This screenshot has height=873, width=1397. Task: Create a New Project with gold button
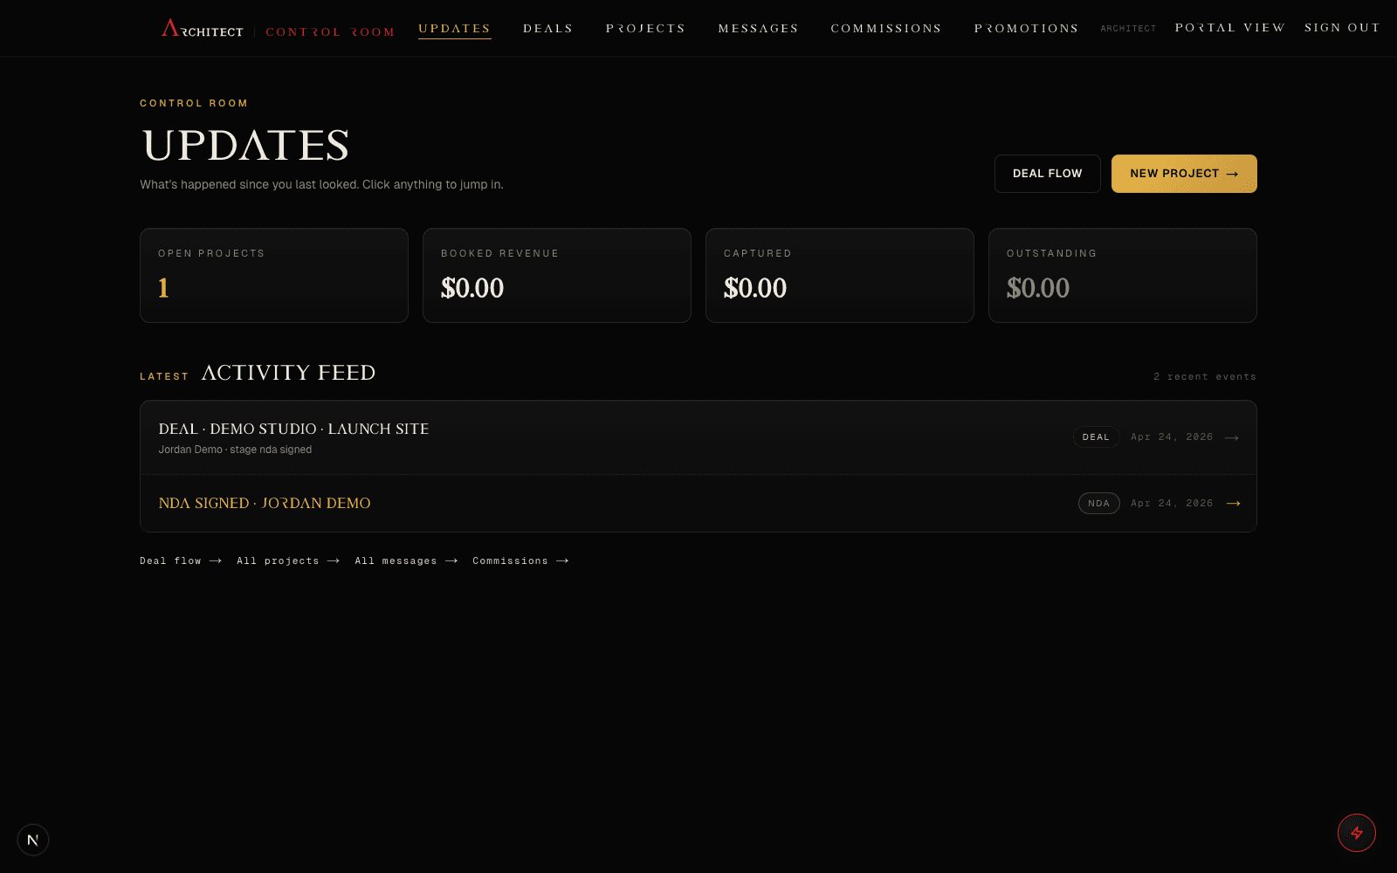pos(1184,174)
